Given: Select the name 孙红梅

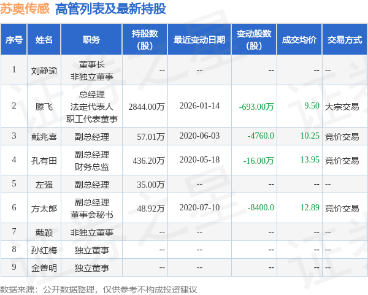Looking at the screenshot, I should pos(44,250).
